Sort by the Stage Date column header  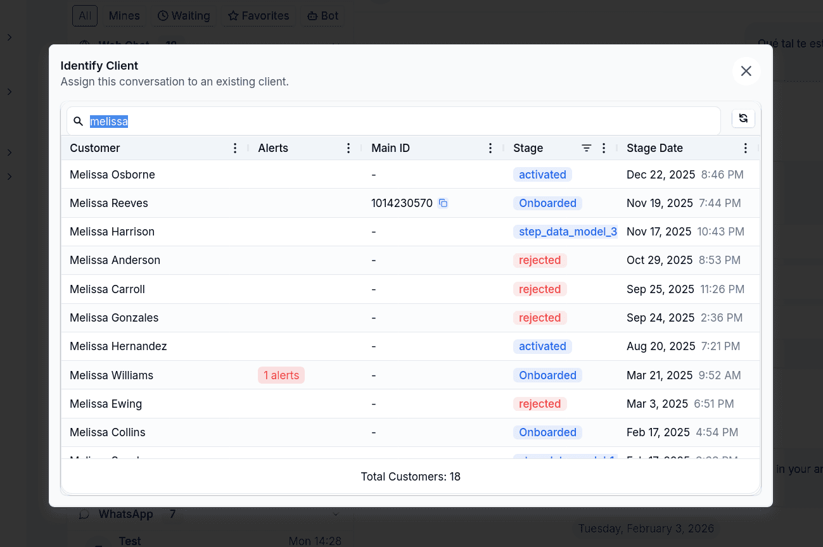point(654,148)
